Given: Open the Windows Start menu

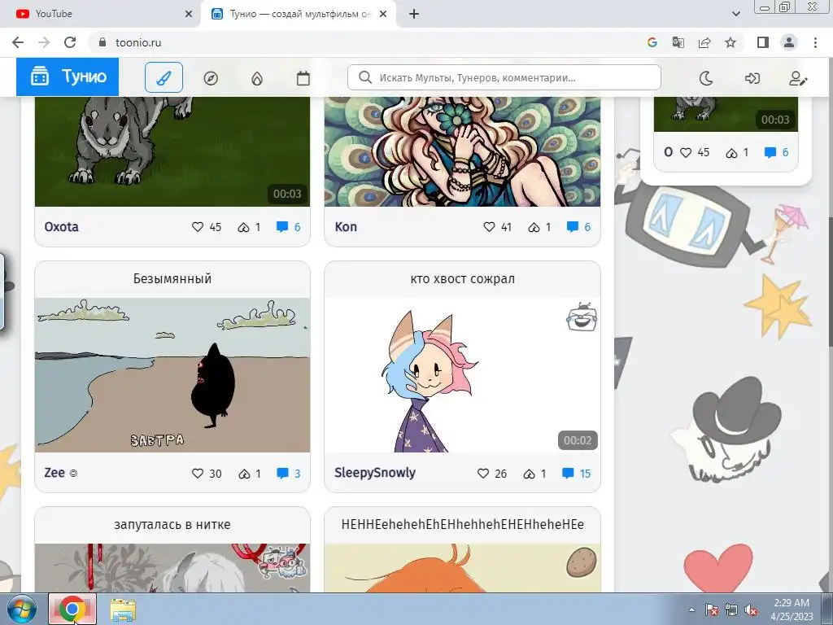Looking at the screenshot, I should 21,609.
